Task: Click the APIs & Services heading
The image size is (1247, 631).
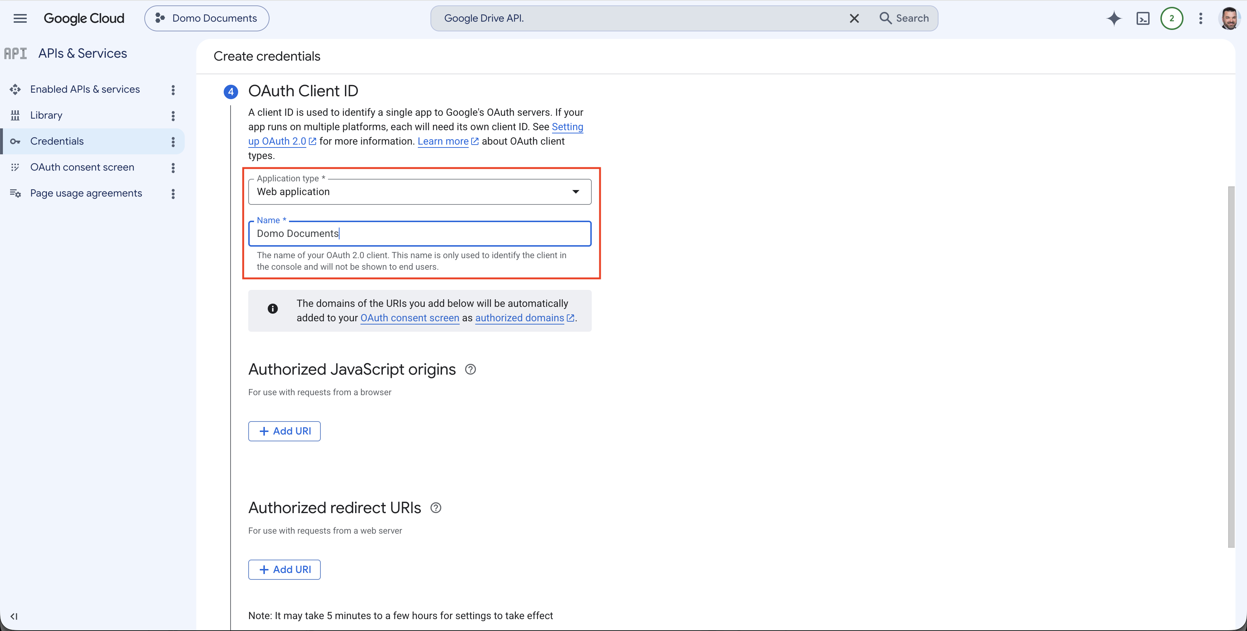Action: point(82,53)
